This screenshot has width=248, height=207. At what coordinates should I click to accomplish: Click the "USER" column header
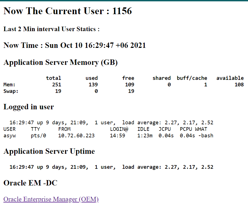click(x=9, y=129)
